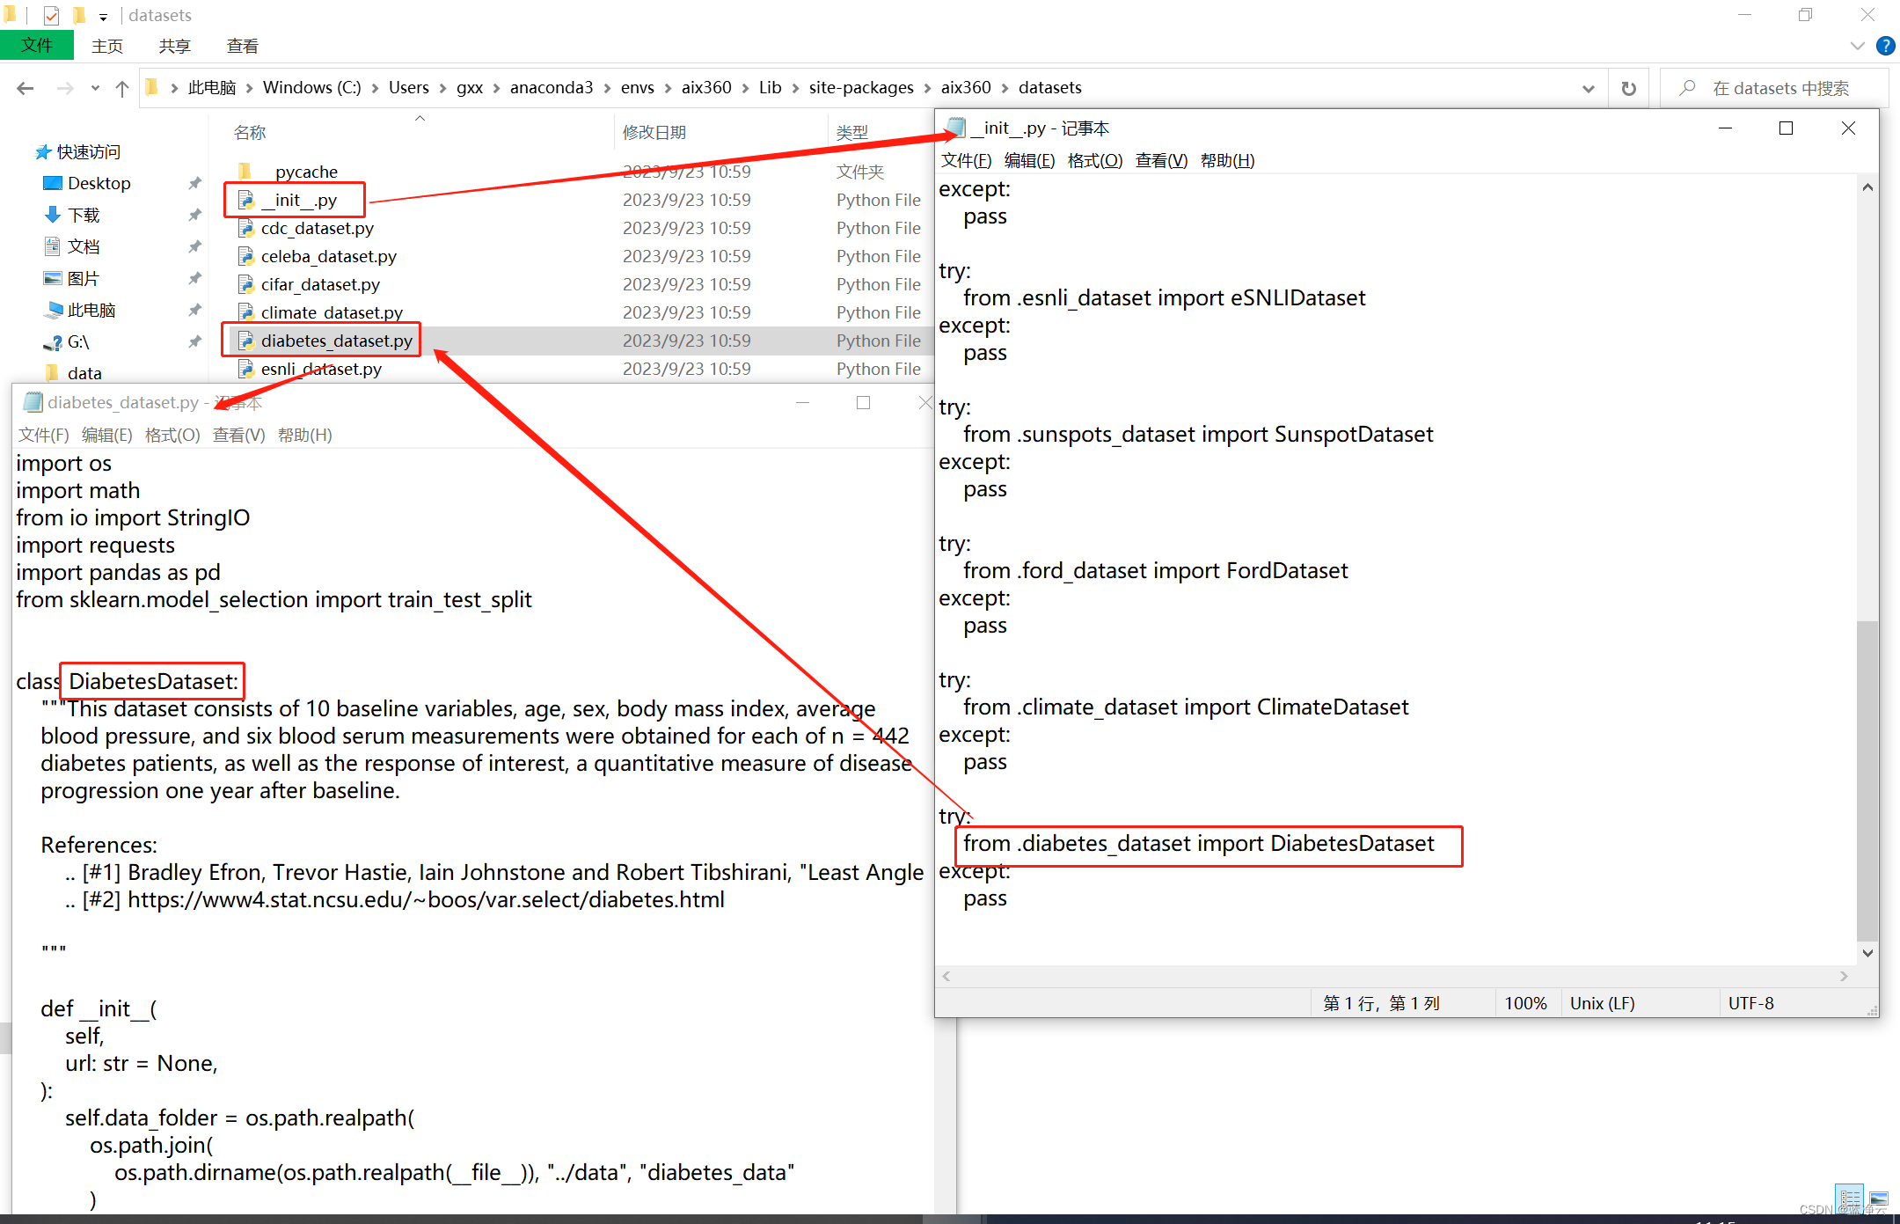1900x1224 pixels.
Task: Click the refresh address bar icon
Action: click(1628, 88)
